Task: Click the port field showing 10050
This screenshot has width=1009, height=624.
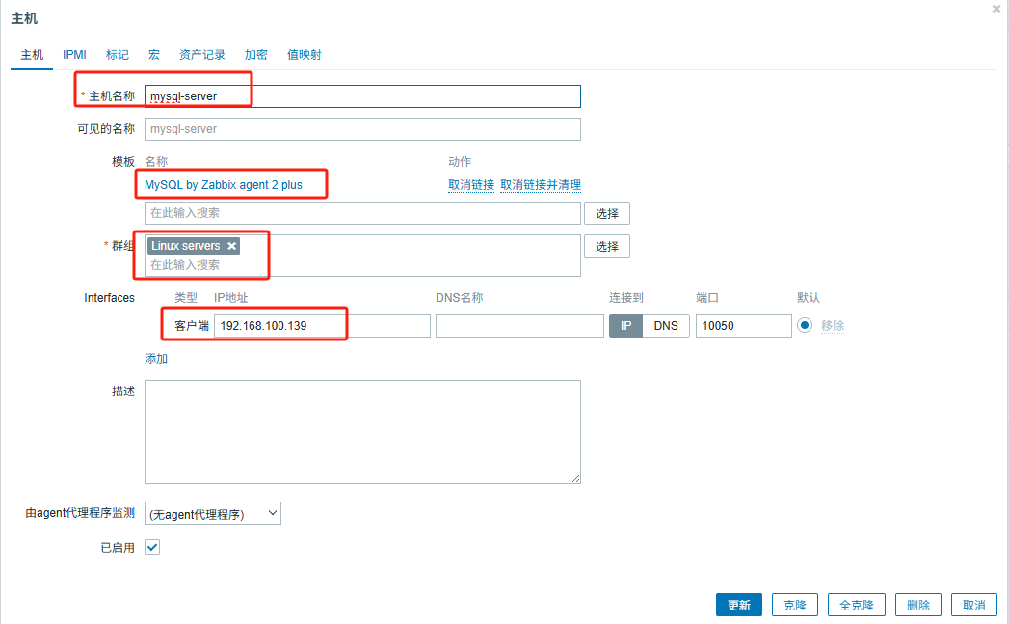Action: (x=743, y=326)
